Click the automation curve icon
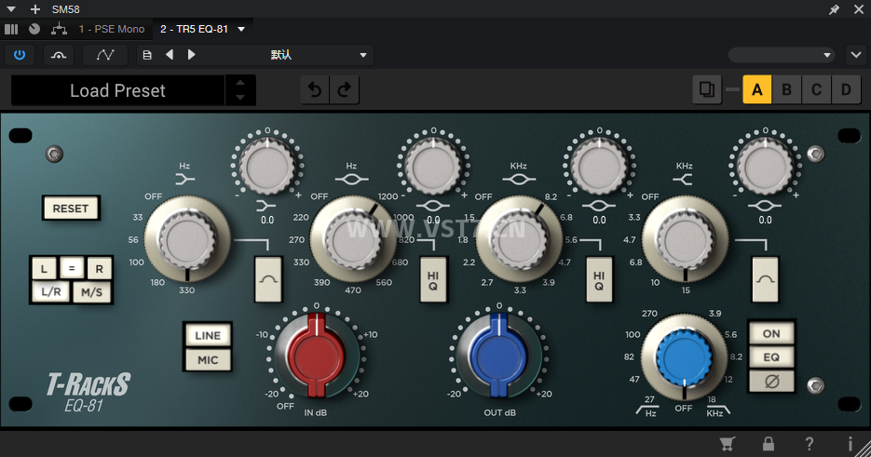 105,55
